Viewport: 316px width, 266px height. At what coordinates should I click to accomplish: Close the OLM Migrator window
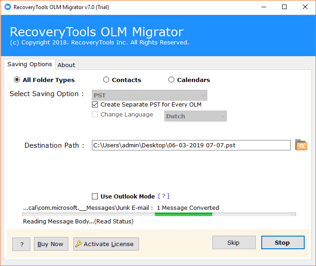[x=305, y=7]
